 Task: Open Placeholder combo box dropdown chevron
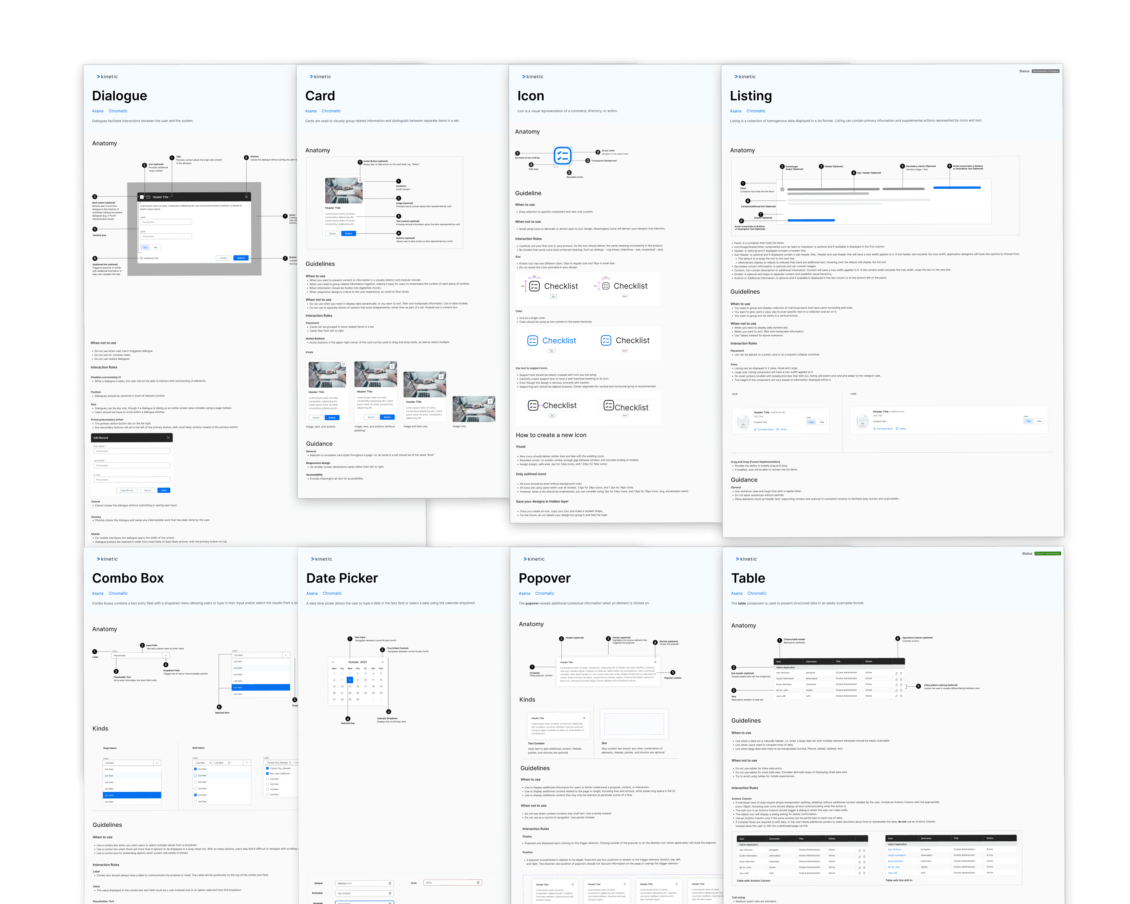(x=166, y=656)
